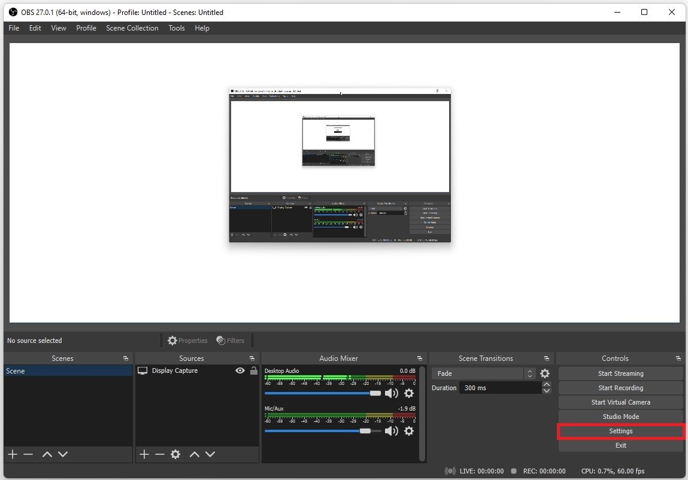Remove the selected scene with minus icon
688x480 pixels.
click(x=28, y=454)
